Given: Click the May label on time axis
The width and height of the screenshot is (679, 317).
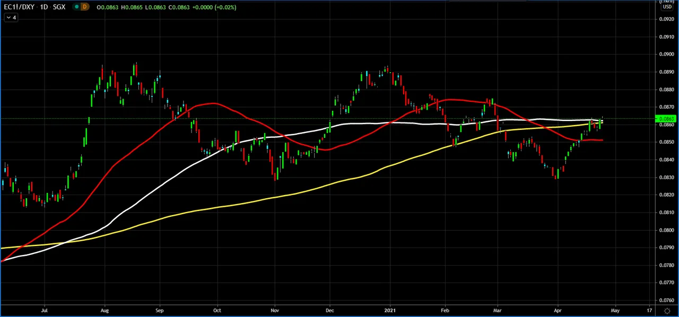Looking at the screenshot, I should pyautogui.click(x=615, y=310).
